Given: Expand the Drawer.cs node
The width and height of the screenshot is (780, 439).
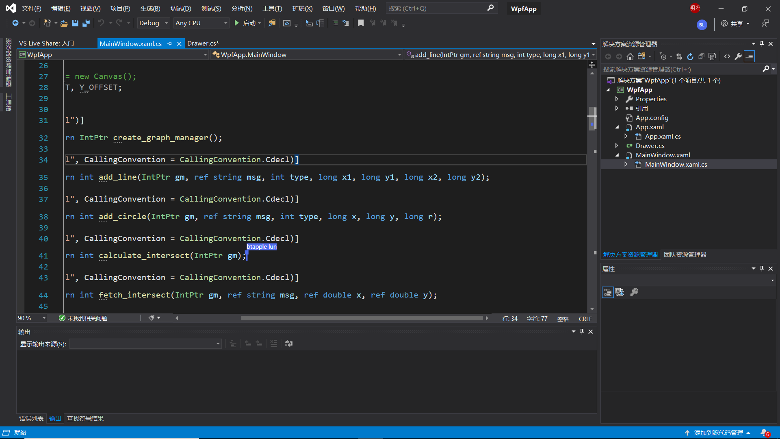Looking at the screenshot, I should click(x=617, y=146).
